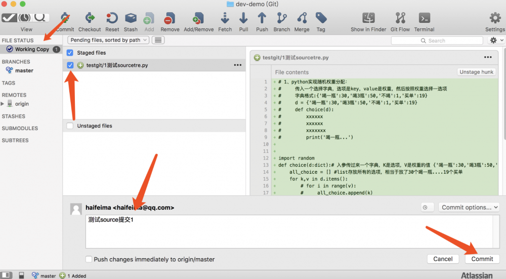Click the REMOTES sidebar heading
Screen dimensions: 506x279
[14, 95]
